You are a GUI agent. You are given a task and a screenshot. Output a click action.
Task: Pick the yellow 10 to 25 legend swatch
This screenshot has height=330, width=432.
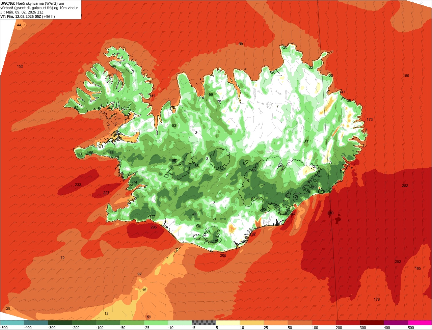click(252, 323)
